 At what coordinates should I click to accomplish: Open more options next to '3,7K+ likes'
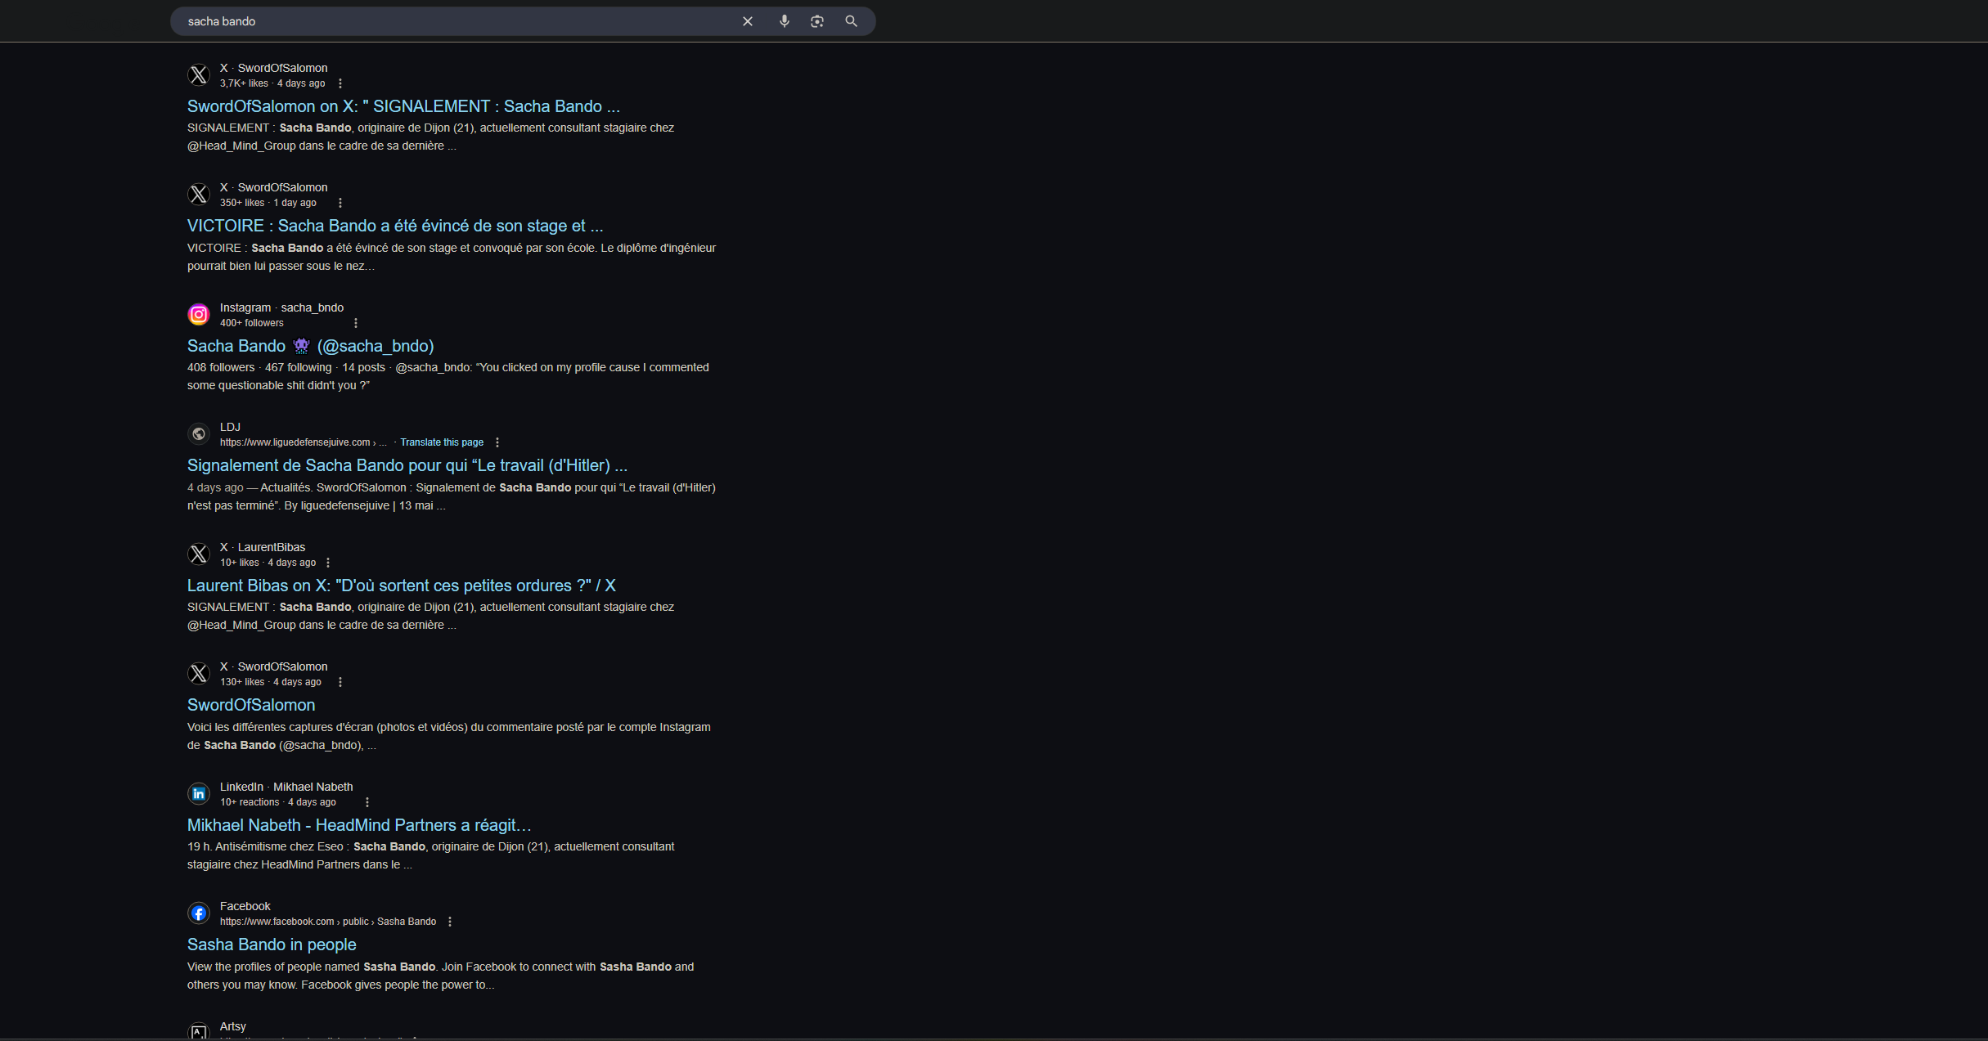pos(340,83)
